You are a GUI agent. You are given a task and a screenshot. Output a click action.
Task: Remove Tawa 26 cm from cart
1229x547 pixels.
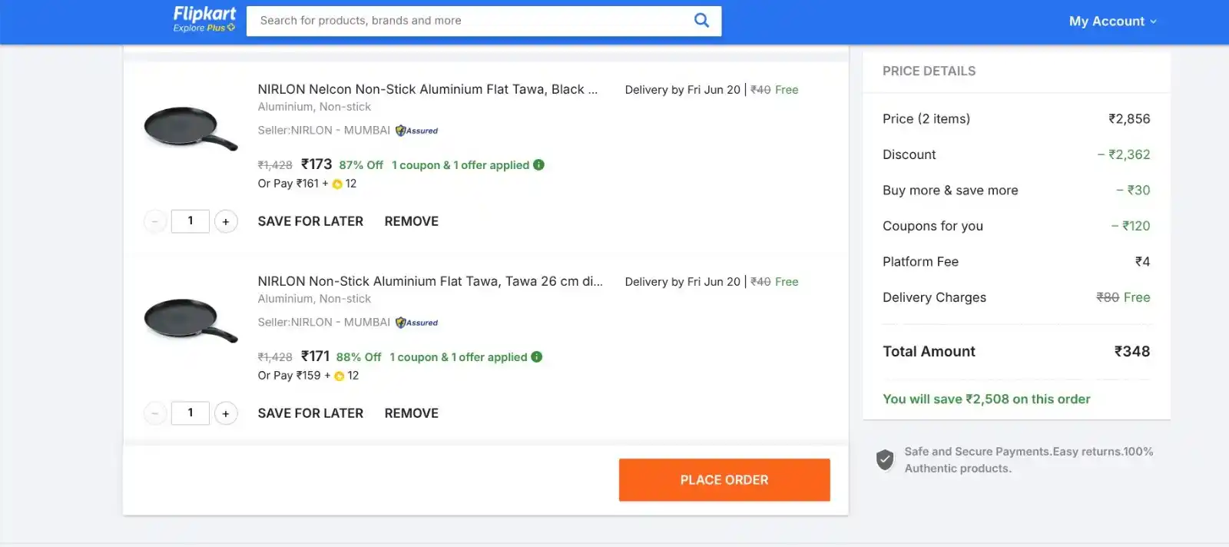pyautogui.click(x=412, y=413)
